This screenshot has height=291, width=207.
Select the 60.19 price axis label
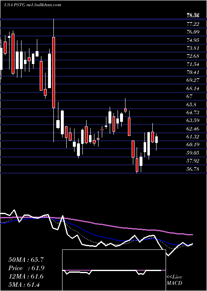tap(193, 145)
